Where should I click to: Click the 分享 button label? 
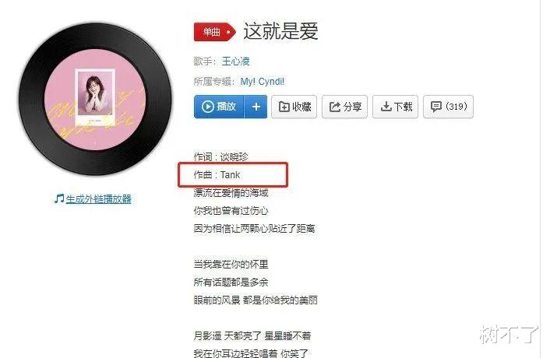pyautogui.click(x=352, y=107)
